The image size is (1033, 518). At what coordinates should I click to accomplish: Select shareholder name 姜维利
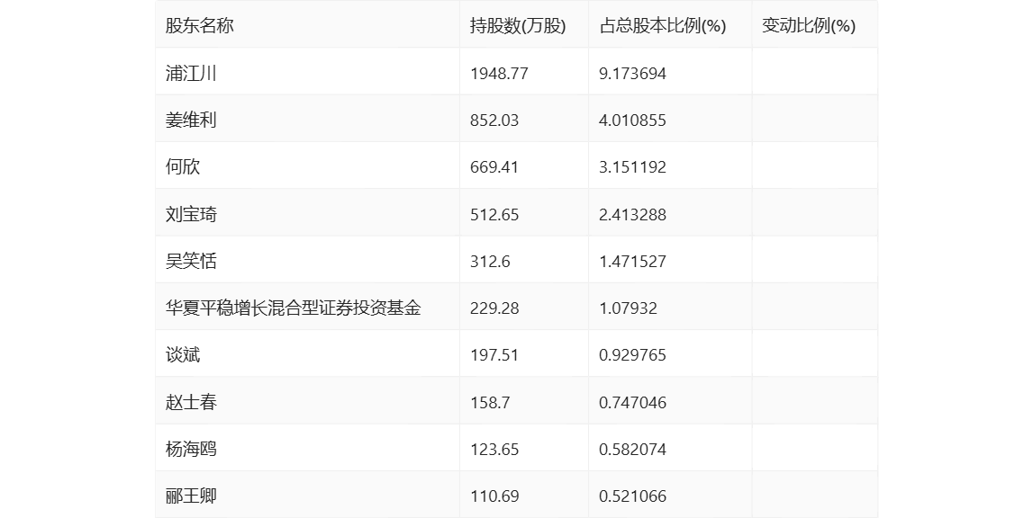point(190,120)
